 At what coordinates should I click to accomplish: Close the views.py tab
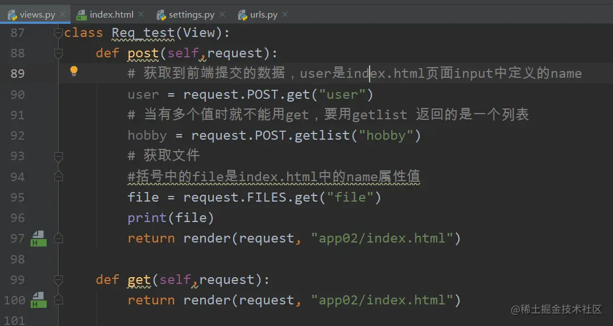[63, 14]
